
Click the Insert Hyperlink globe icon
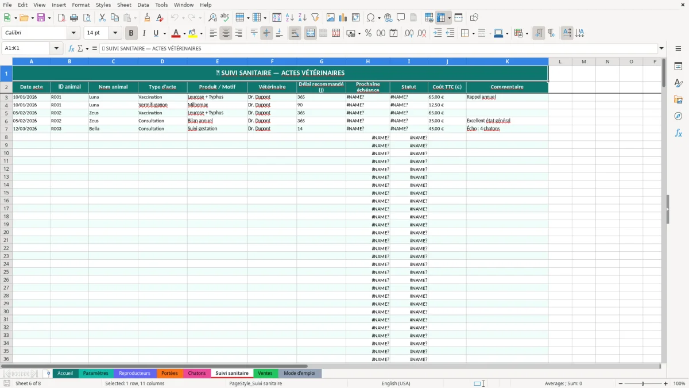[x=388, y=18]
